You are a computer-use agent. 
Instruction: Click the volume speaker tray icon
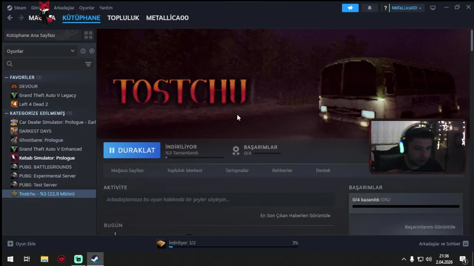[429, 259]
